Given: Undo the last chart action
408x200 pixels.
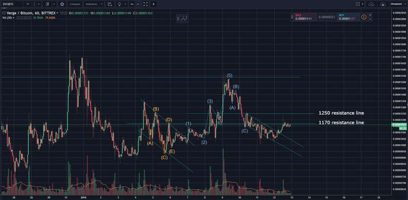Looking at the screenshot, I should point(132,4).
